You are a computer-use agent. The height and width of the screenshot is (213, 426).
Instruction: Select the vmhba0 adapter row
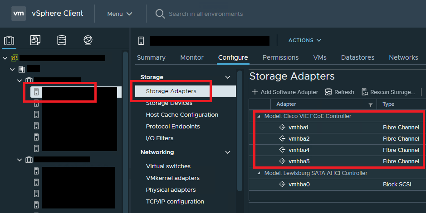point(337,185)
